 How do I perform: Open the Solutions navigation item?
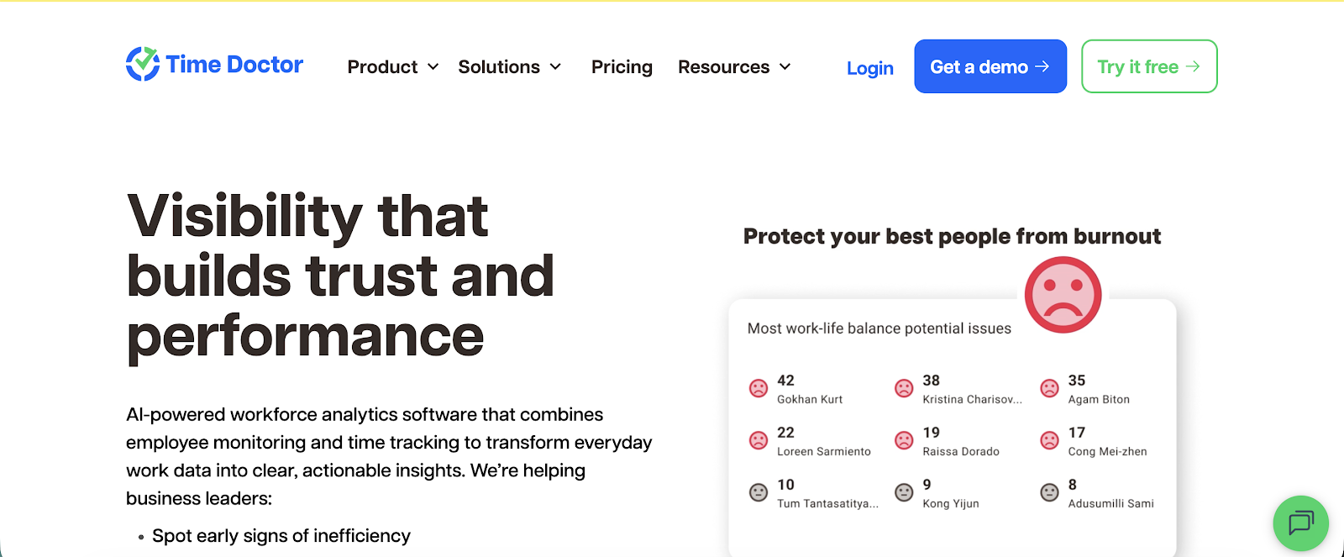(x=499, y=67)
